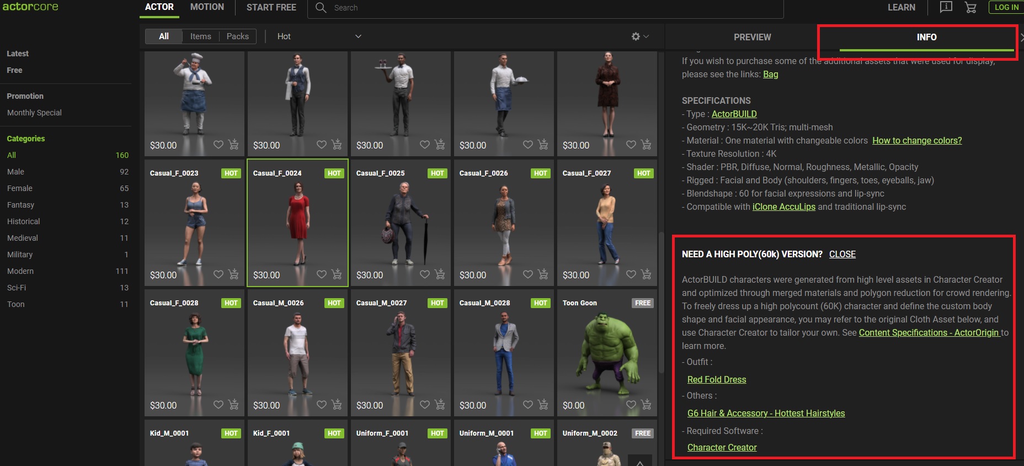The height and width of the screenshot is (466, 1024).
Task: Select the Latest sidebar item
Action: 18,54
